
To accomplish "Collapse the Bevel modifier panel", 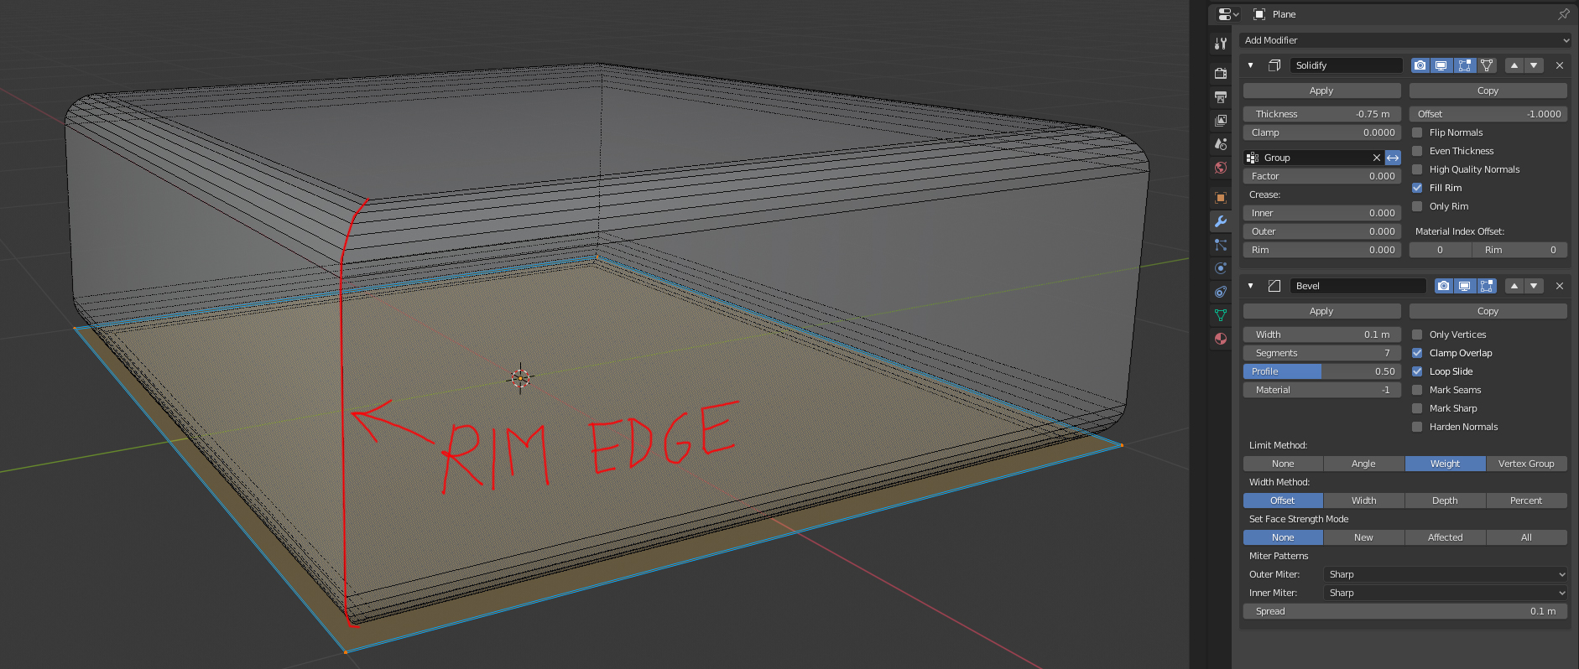I will pyautogui.click(x=1250, y=286).
